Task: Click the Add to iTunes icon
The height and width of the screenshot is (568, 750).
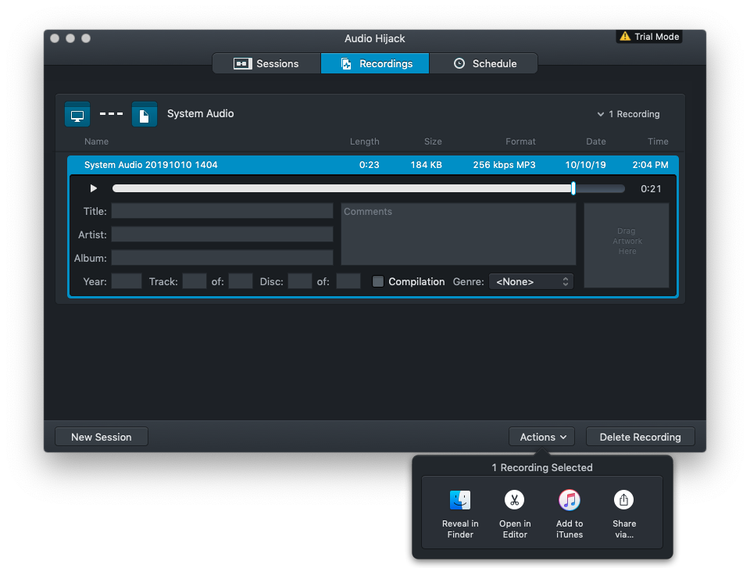Action: pos(570,500)
